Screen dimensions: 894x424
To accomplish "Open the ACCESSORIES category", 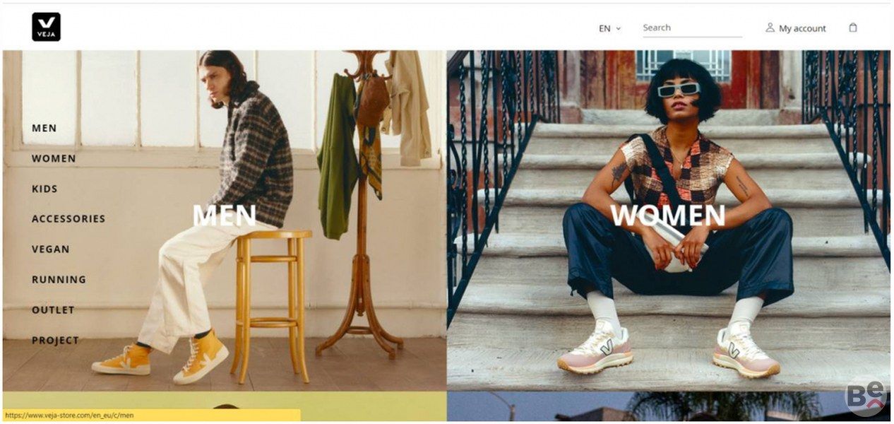I will click(68, 219).
